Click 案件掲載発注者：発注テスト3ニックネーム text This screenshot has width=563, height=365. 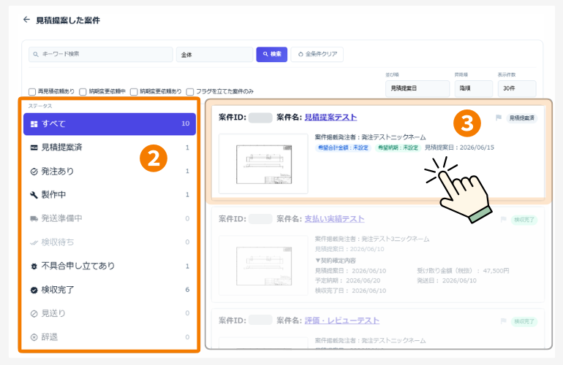click(372, 239)
